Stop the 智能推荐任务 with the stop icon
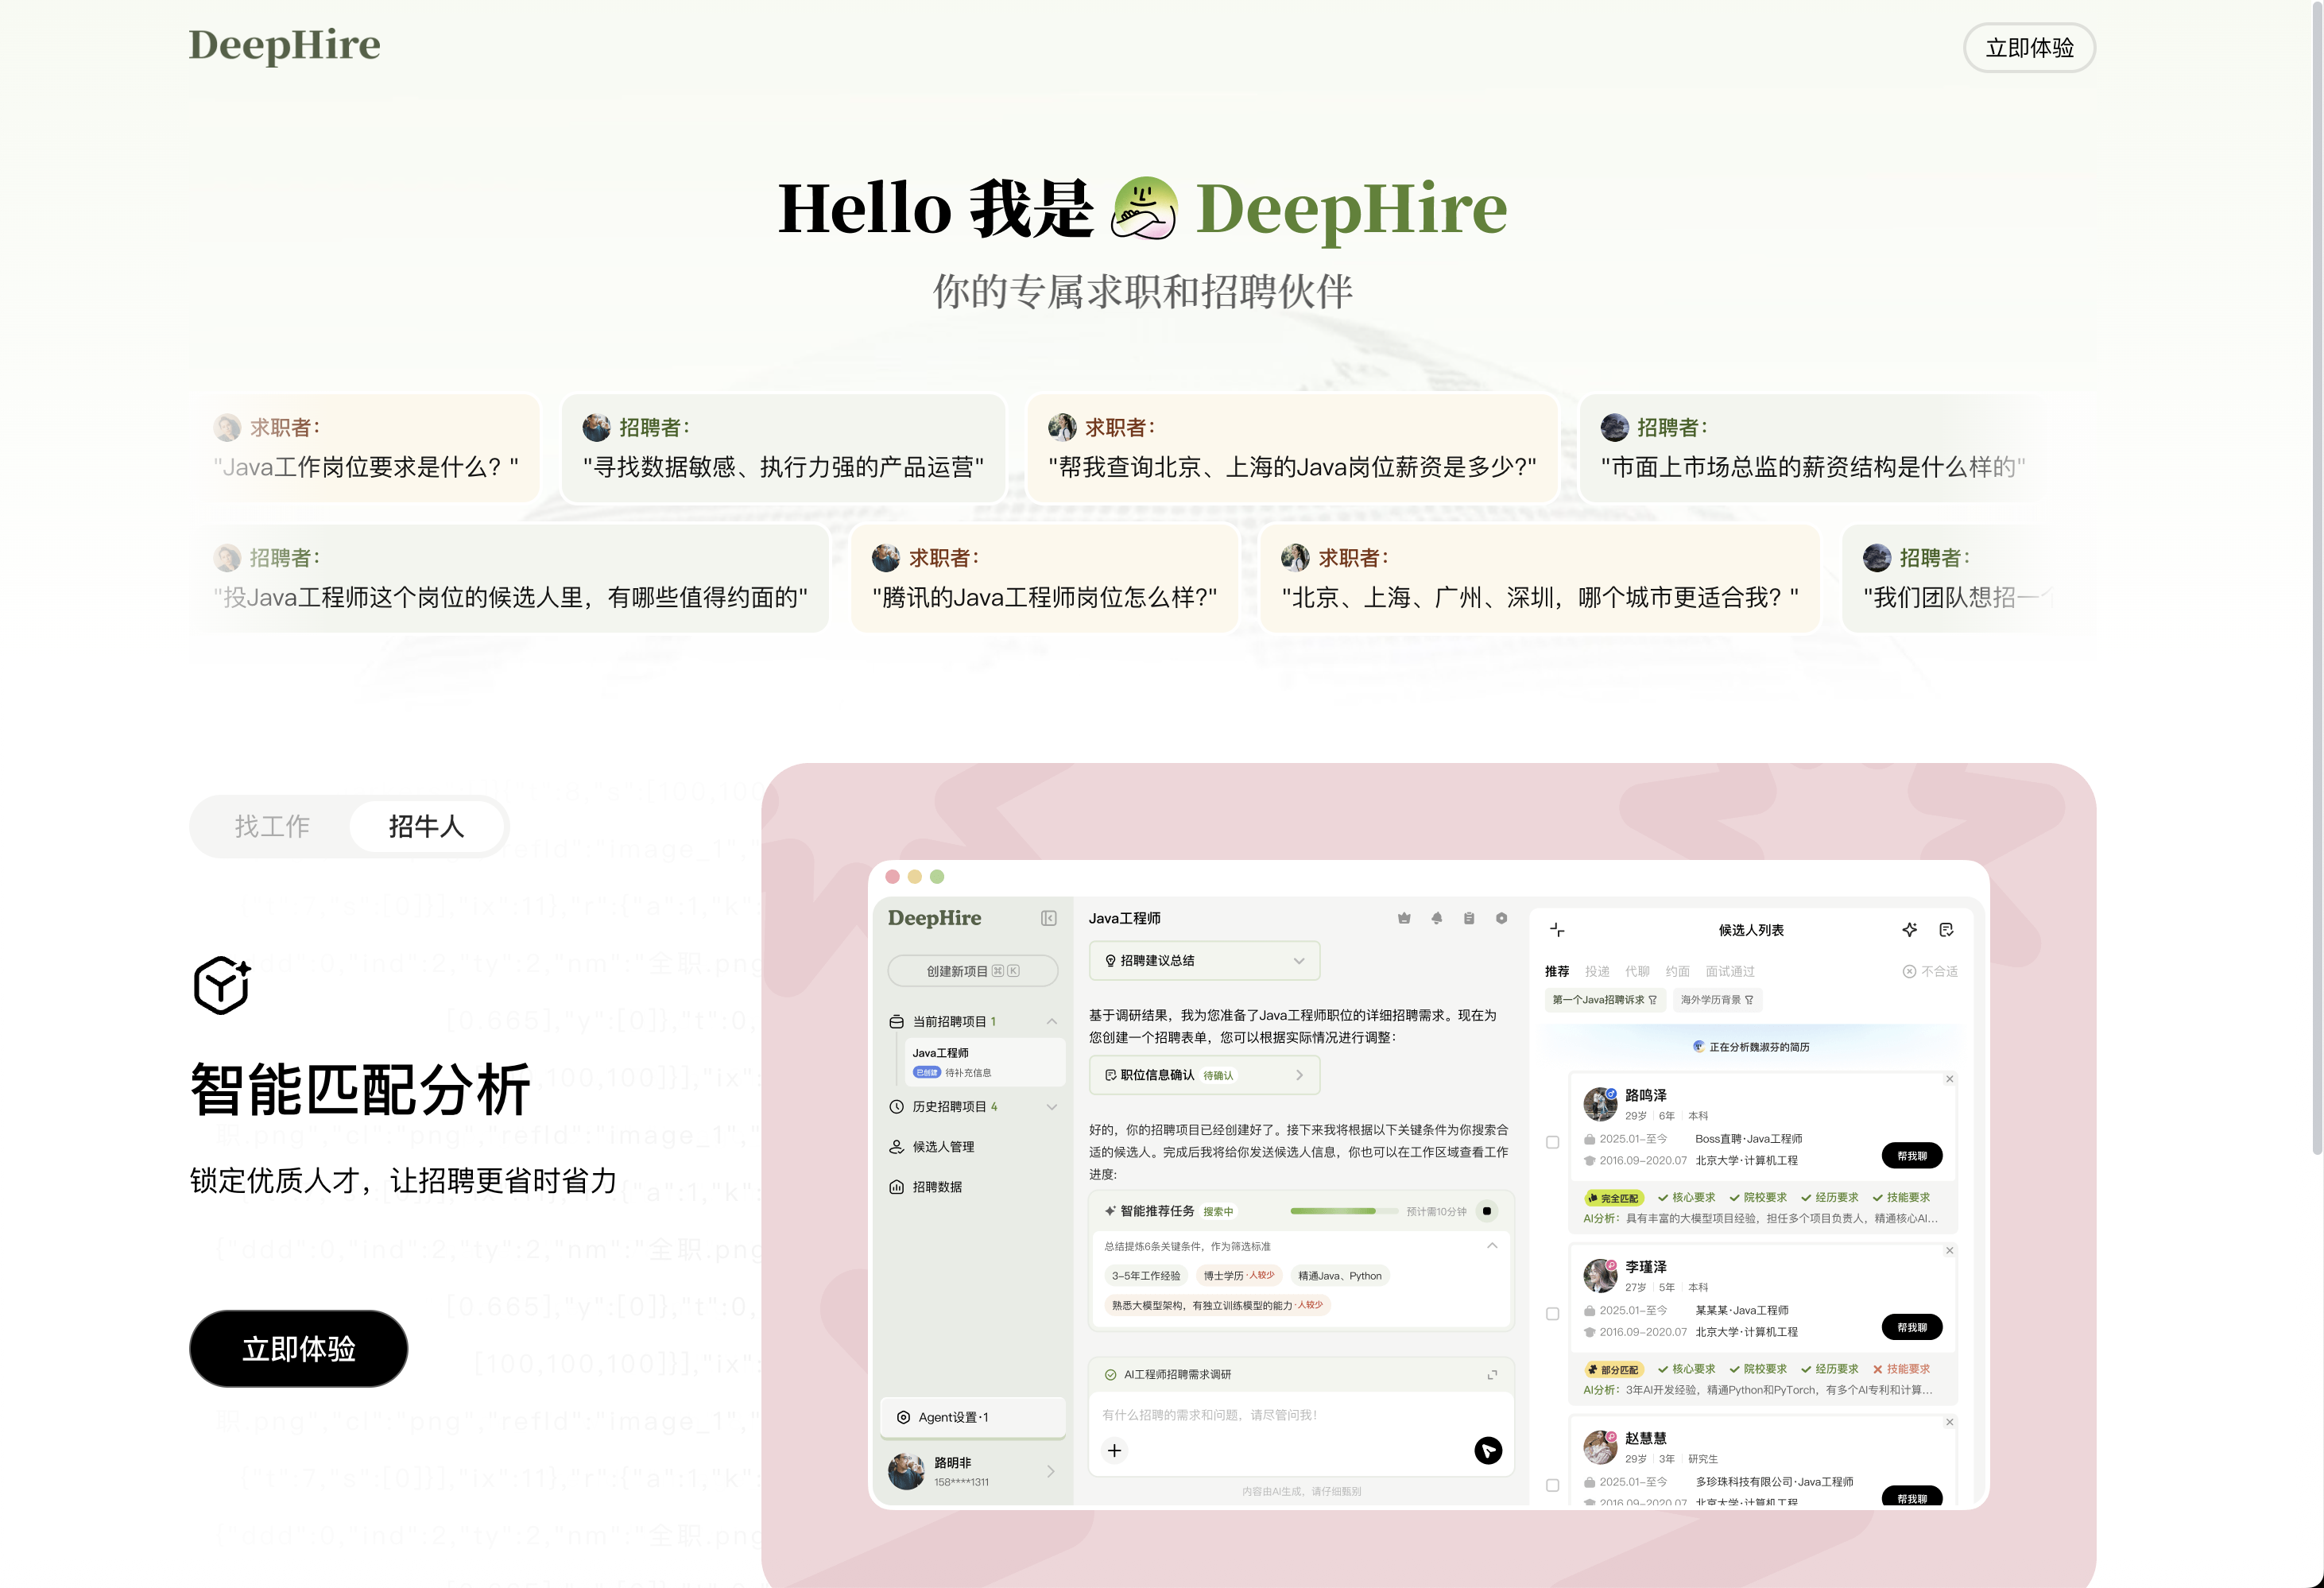Screen dimensions: 2324x1588 coord(1487,1211)
